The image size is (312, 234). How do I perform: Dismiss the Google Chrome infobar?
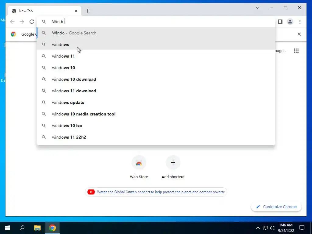(x=299, y=34)
